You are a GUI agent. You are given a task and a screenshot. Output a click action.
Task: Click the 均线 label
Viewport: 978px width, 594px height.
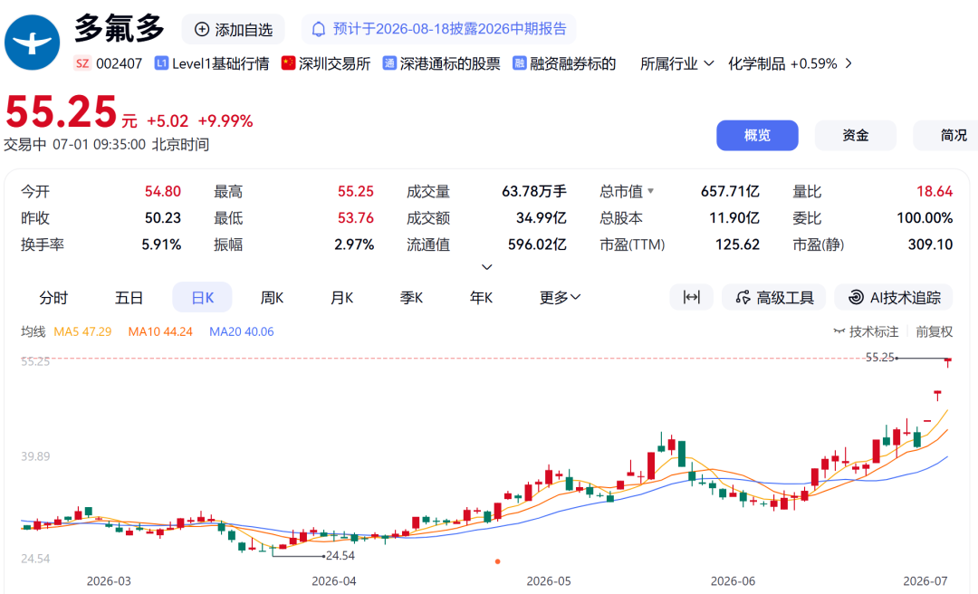[x=34, y=332]
